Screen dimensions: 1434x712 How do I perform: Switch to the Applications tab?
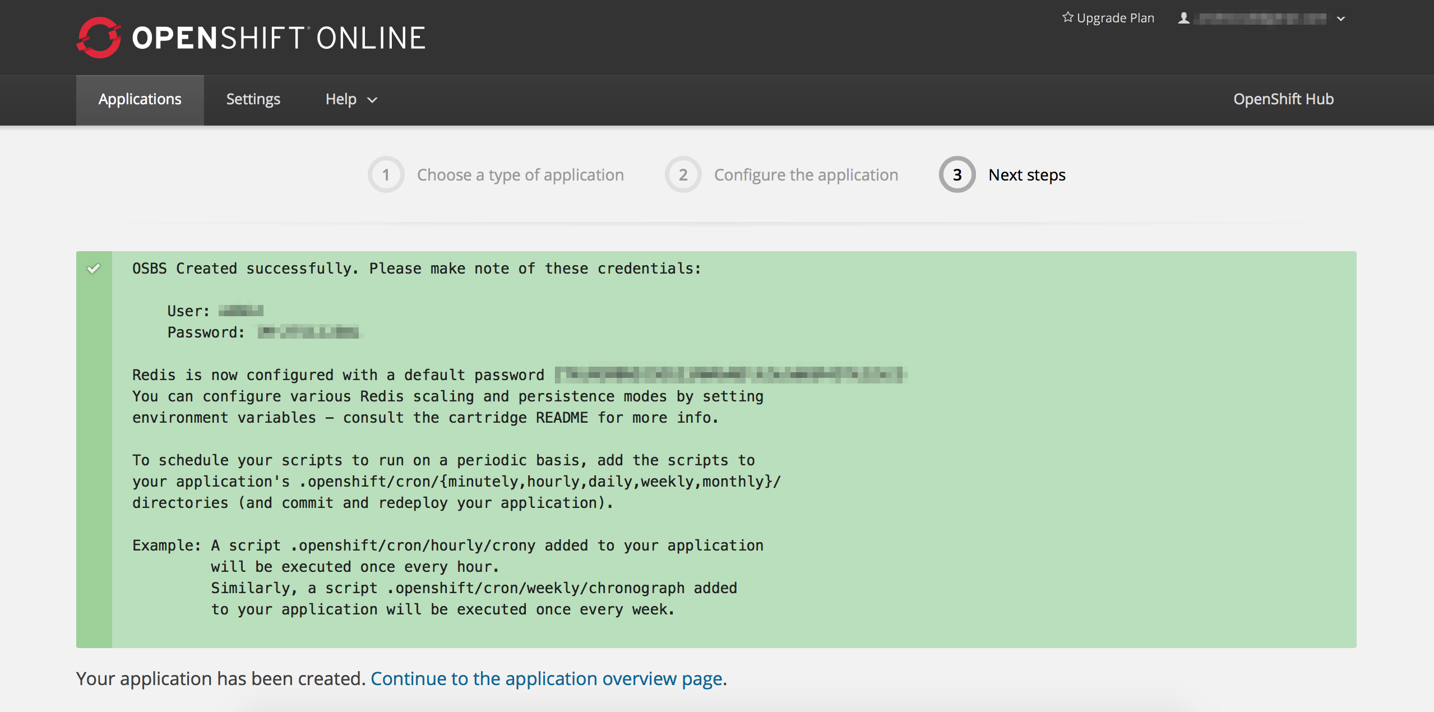click(x=140, y=99)
